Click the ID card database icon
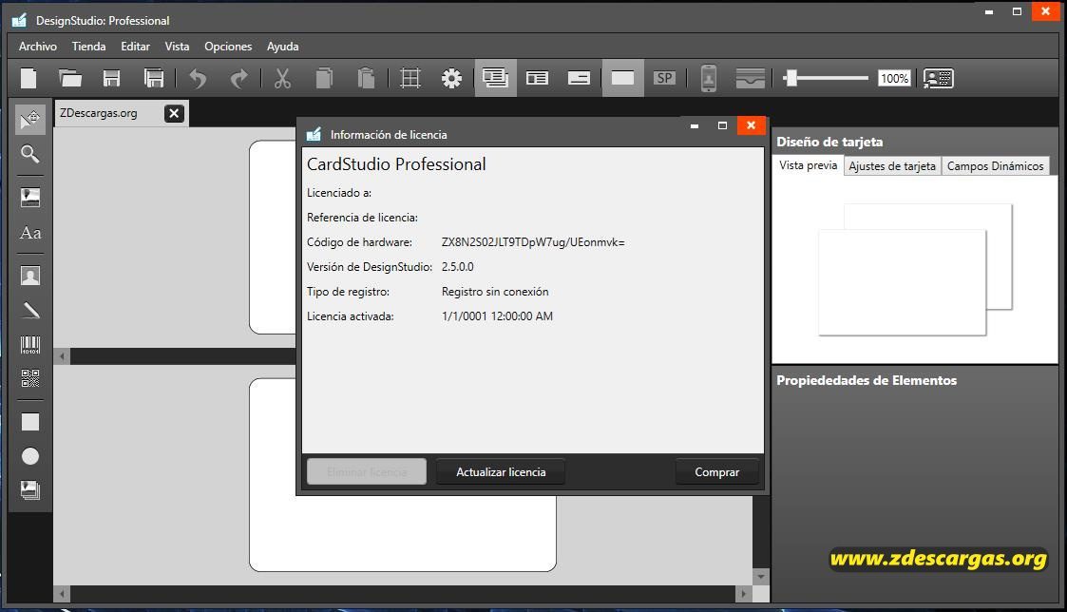This screenshot has width=1067, height=612. [939, 78]
